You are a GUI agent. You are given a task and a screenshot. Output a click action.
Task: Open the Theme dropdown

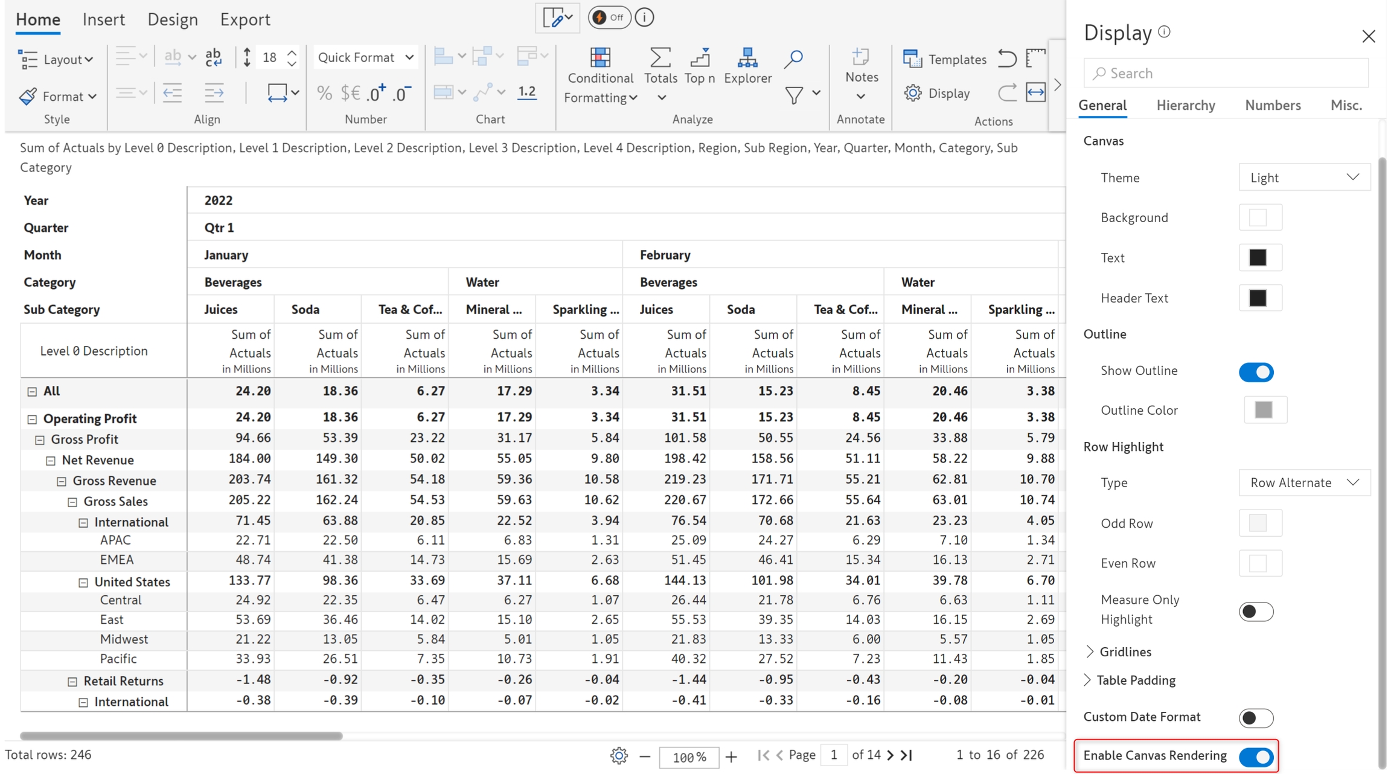point(1304,178)
